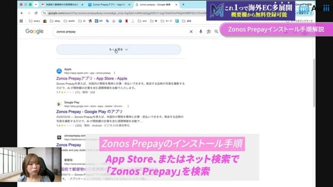Open more options for Apple result
Screen dimensions: 333x187
point(115,73)
